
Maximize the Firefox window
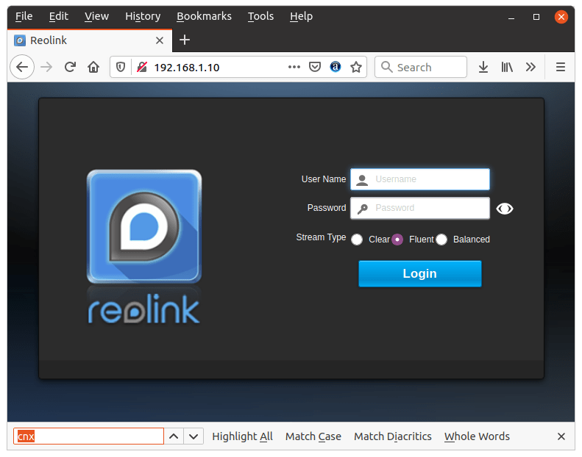tap(536, 17)
